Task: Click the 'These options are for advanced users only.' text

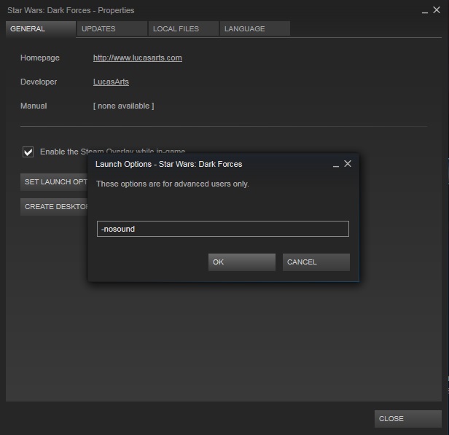Action: click(x=173, y=184)
